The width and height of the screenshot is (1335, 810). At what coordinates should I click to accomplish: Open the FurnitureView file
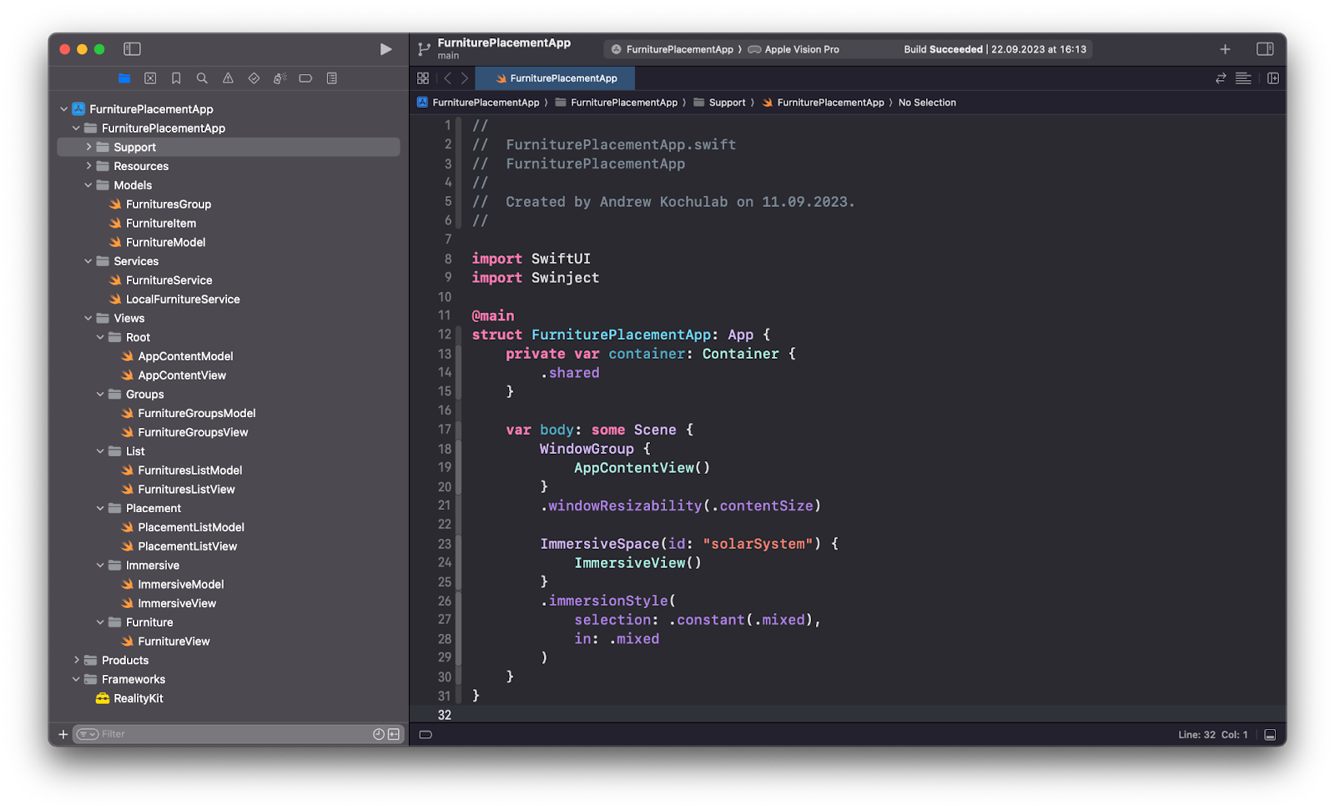pos(166,641)
